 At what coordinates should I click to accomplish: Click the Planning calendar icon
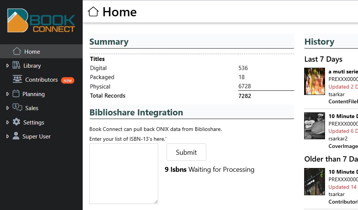click(16, 93)
